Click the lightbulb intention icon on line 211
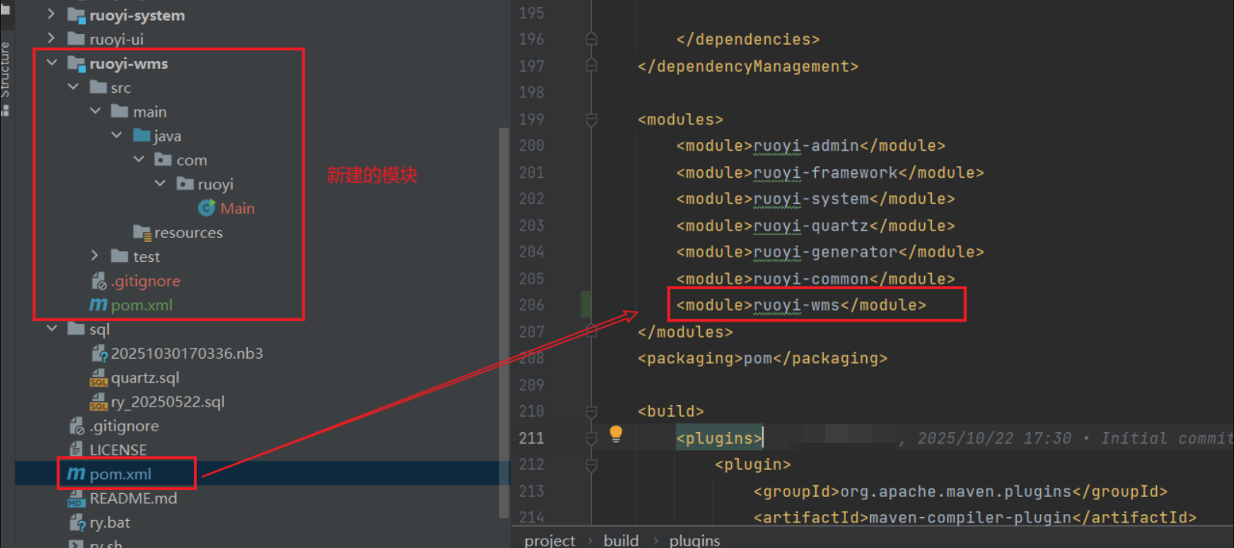The image size is (1234, 548). pos(616,434)
